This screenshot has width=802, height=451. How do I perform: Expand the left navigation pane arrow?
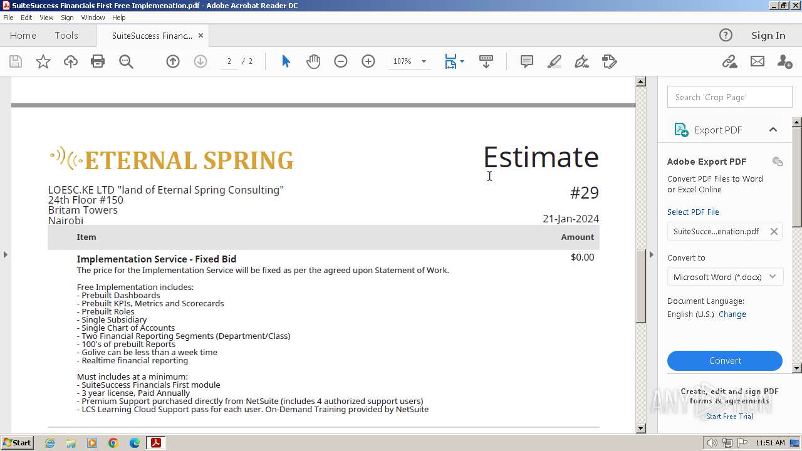click(x=5, y=254)
